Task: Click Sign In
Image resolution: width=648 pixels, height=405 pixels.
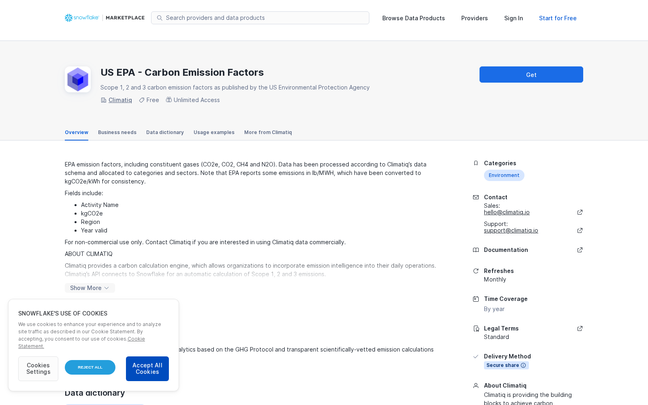Action: click(514, 18)
